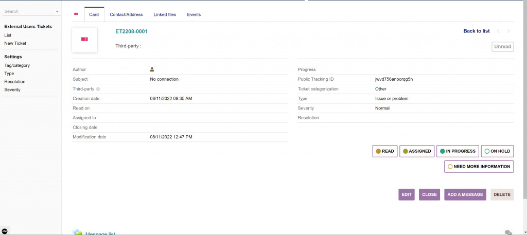Open the Resolution settings
The height and width of the screenshot is (235, 527).
15,82
